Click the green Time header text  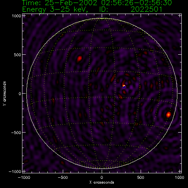click(97, 3)
